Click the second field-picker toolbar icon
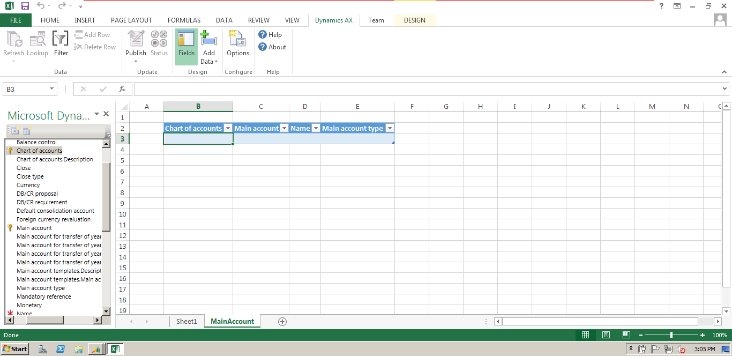The image size is (732, 356). (27, 130)
